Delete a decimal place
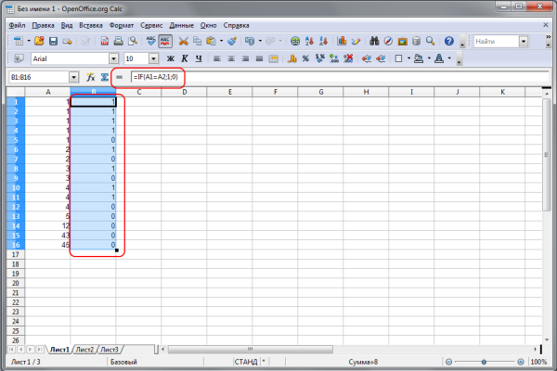 (x=348, y=59)
